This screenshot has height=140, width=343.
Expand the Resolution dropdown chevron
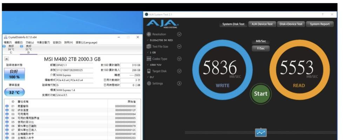(179, 34)
